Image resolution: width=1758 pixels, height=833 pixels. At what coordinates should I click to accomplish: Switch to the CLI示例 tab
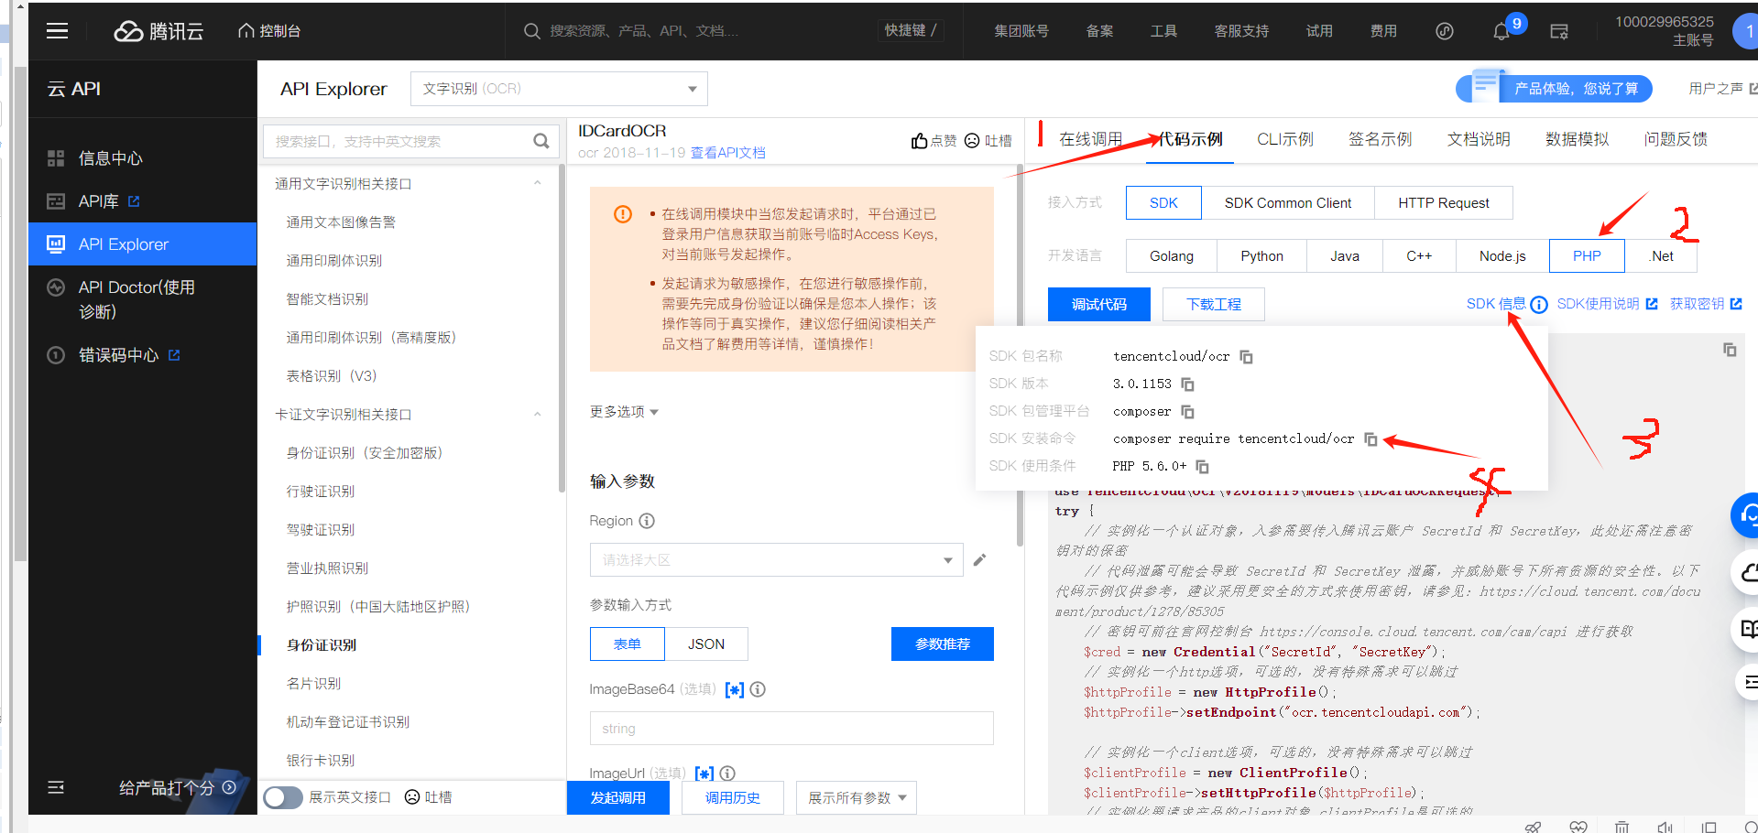coord(1285,139)
